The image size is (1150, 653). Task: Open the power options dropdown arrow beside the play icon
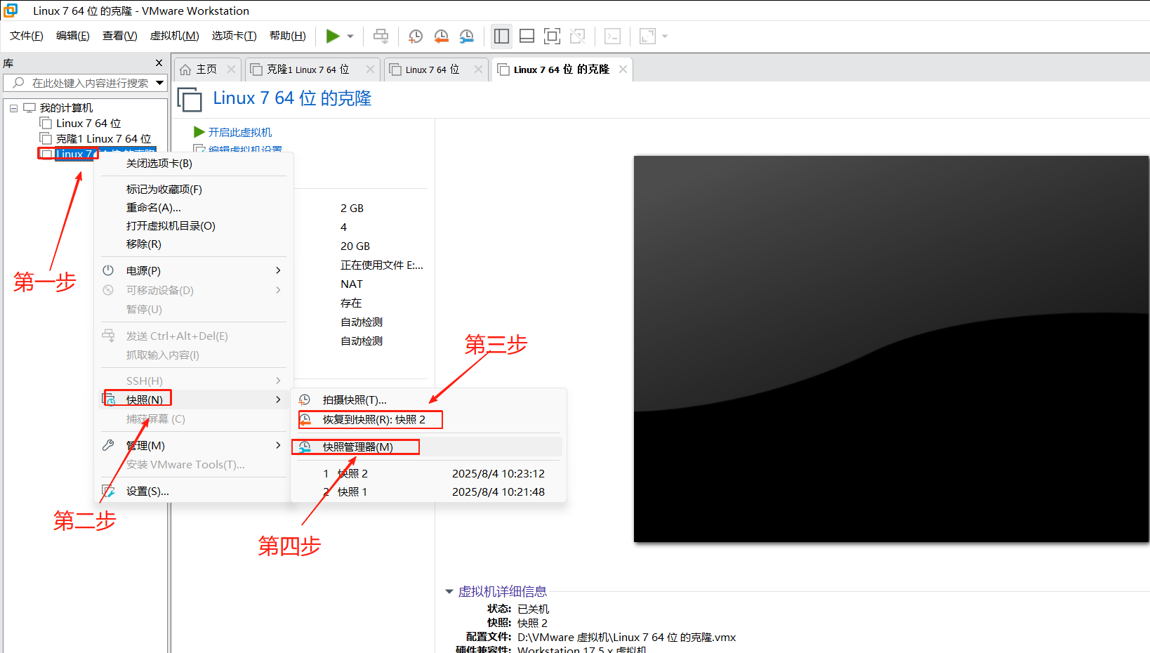click(350, 37)
